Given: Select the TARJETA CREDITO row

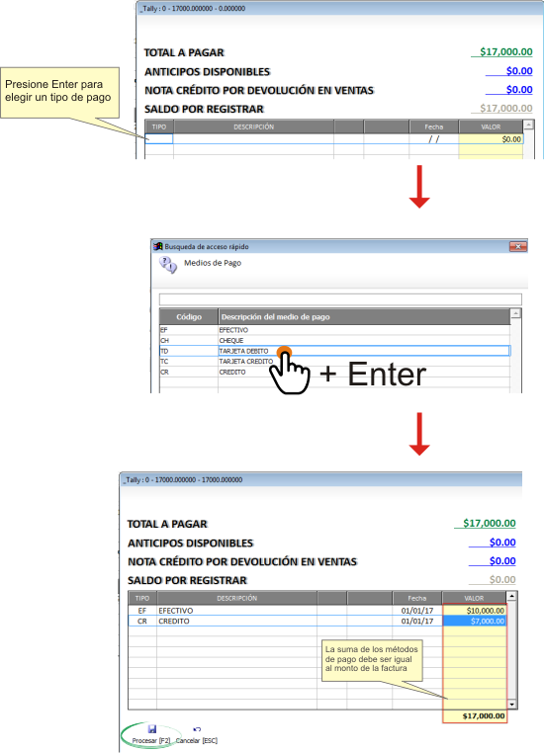Looking at the screenshot, I should click(335, 362).
